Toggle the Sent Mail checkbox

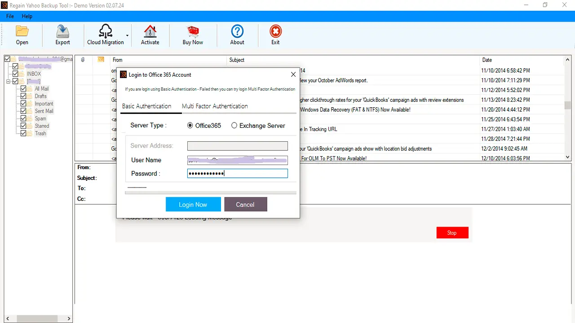(23, 111)
